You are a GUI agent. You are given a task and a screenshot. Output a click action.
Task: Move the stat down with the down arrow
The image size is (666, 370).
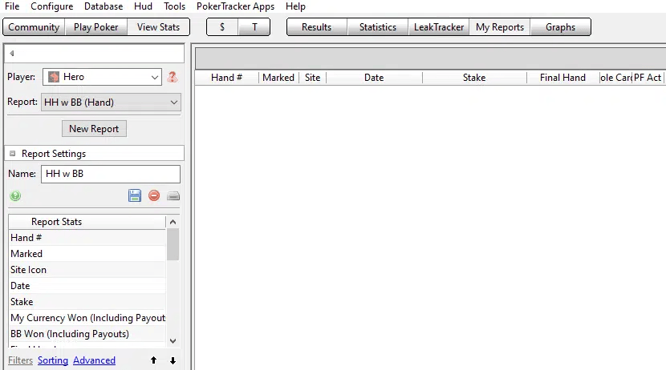click(173, 360)
